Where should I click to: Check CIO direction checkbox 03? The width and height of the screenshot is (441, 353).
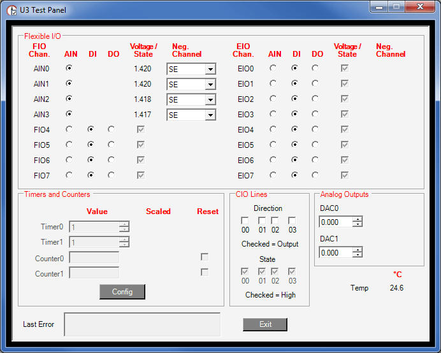tap(292, 220)
